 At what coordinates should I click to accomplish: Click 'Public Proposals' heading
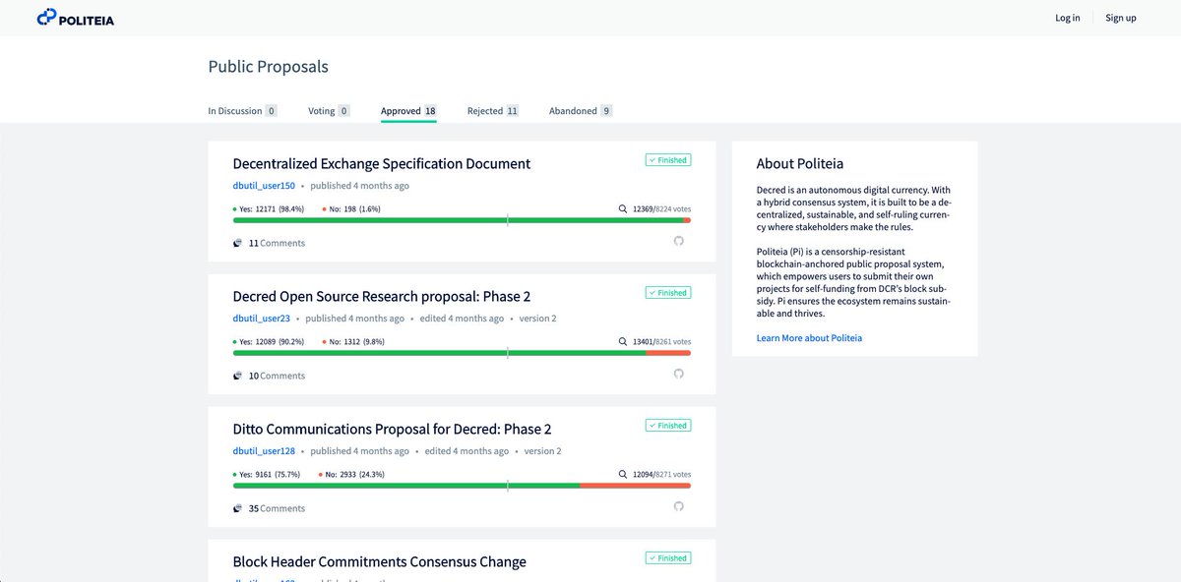click(269, 67)
